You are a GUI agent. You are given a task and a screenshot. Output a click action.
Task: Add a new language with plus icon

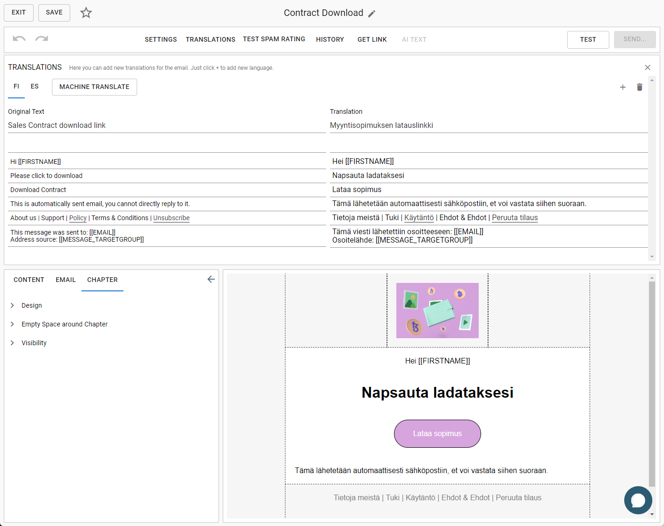[622, 87]
